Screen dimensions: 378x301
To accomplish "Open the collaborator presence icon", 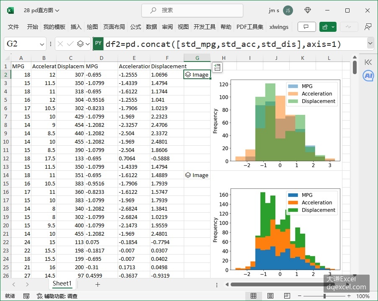I will pos(368,27).
